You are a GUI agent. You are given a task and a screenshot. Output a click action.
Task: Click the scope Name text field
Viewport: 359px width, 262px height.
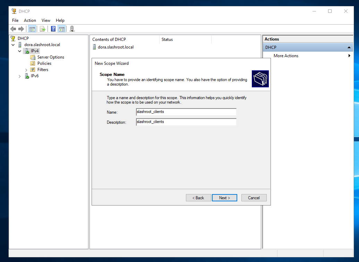[x=186, y=112]
